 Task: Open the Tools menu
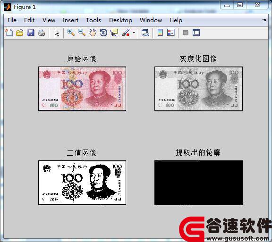(93, 20)
